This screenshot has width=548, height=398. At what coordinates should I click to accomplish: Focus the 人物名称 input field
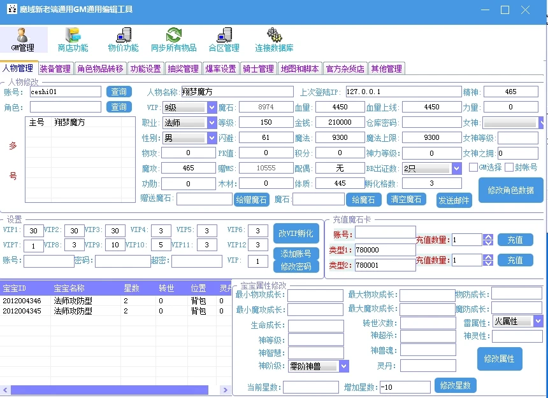point(237,92)
